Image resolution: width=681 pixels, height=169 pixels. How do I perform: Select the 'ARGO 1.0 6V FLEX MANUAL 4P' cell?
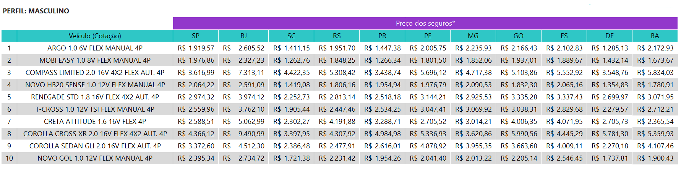pos(95,48)
